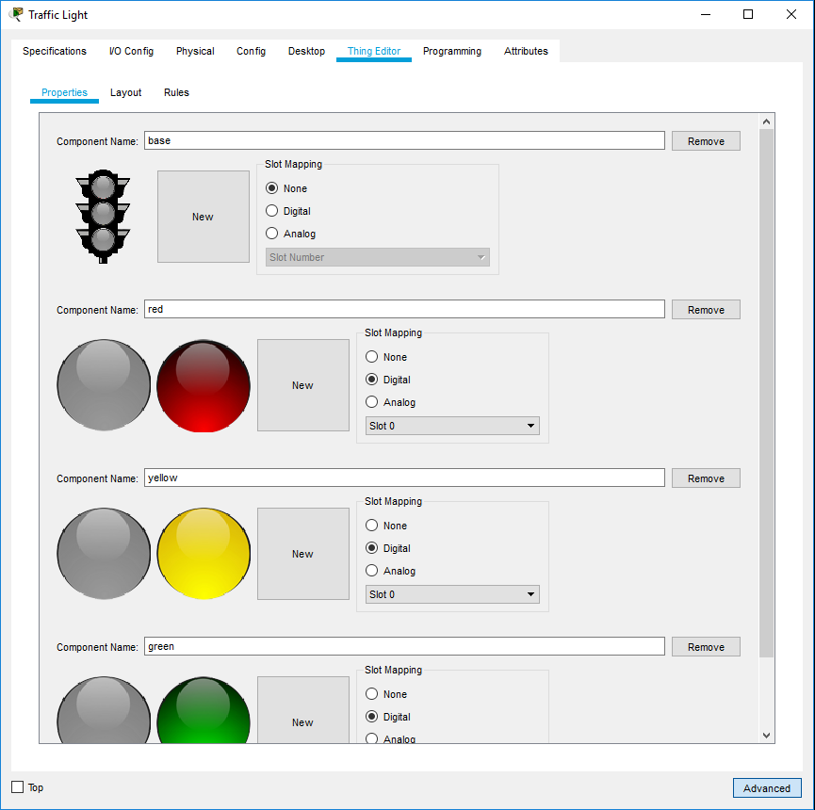815x810 pixels.
Task: Select the Properties sub-tab
Action: [64, 92]
